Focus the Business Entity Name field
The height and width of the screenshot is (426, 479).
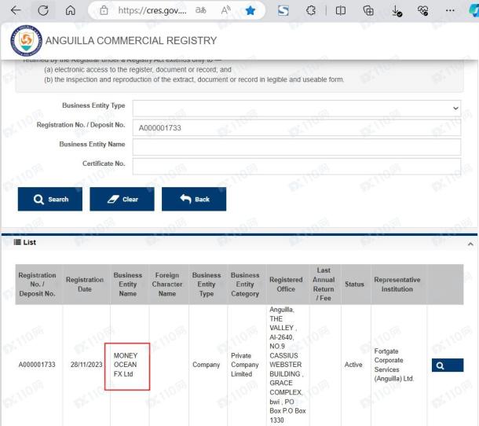pos(297,147)
